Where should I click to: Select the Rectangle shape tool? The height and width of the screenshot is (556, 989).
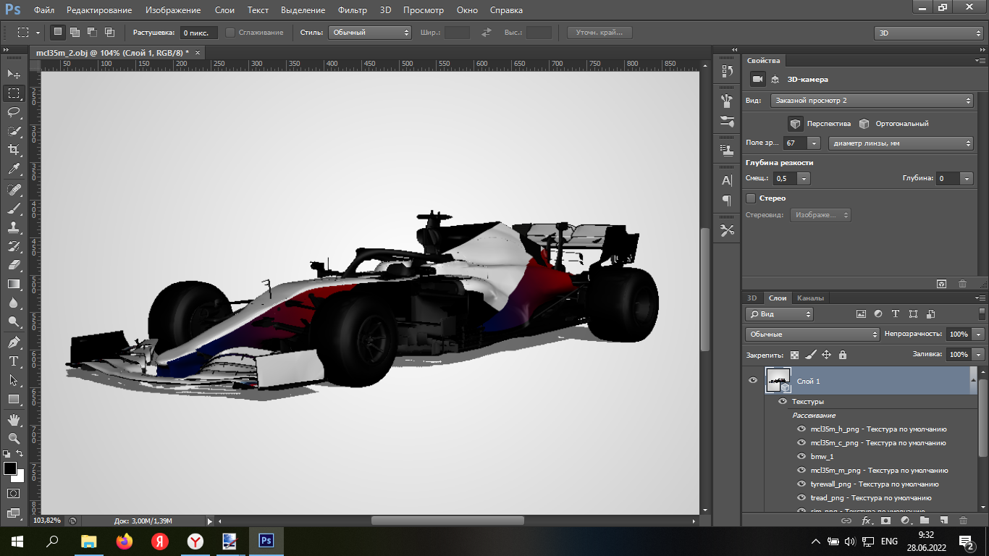pos(14,399)
